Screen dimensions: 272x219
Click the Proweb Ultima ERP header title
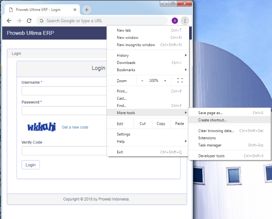[x=30, y=33]
